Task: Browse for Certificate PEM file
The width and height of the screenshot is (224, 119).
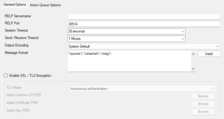Action: (x=203, y=104)
